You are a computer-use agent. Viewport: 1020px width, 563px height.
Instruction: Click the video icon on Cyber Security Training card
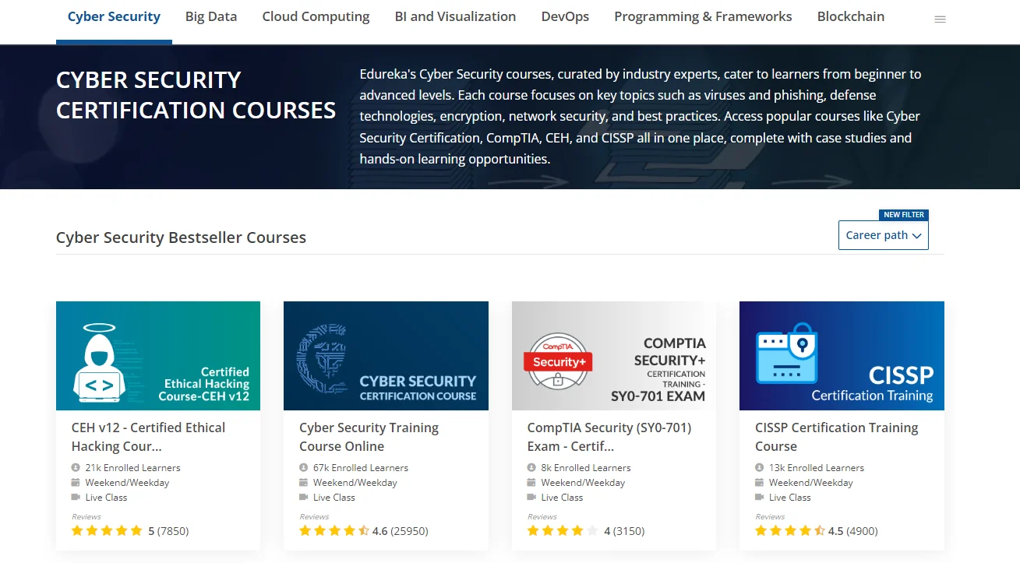(303, 498)
